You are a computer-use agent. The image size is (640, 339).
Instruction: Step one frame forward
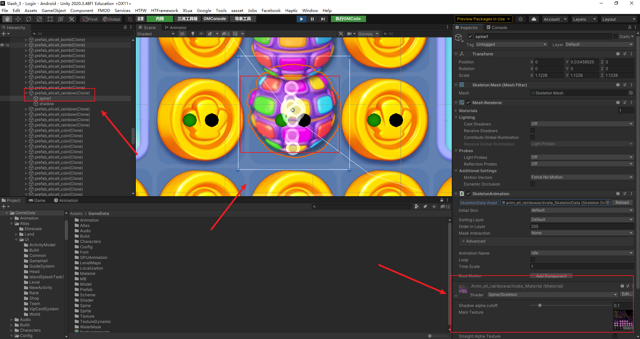[x=323, y=19]
